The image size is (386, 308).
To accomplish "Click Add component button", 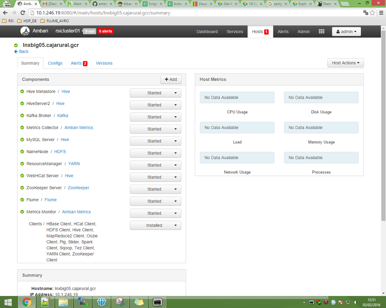I will click(171, 79).
